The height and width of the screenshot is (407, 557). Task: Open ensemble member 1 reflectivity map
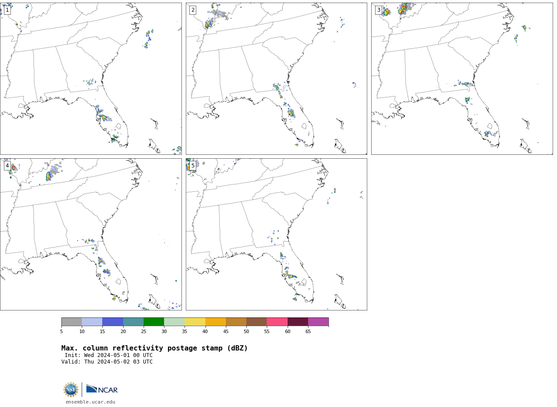click(91, 79)
